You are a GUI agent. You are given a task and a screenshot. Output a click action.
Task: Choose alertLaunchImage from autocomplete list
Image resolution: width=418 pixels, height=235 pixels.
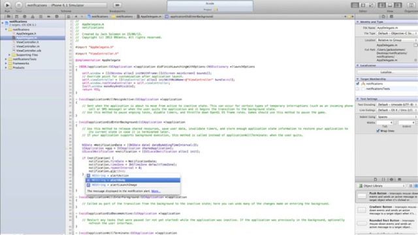[133, 185]
